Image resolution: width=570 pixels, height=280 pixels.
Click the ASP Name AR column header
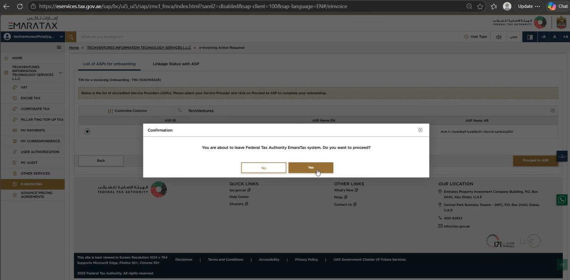coord(477,121)
